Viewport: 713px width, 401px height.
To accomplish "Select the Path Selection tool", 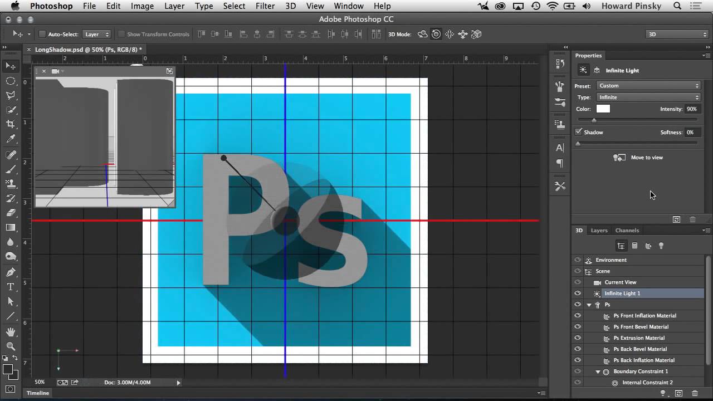I will pos(11,301).
